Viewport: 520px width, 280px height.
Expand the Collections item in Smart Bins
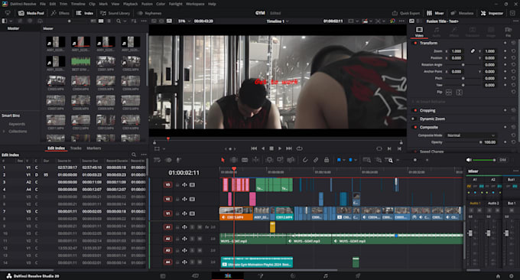click(x=4, y=132)
